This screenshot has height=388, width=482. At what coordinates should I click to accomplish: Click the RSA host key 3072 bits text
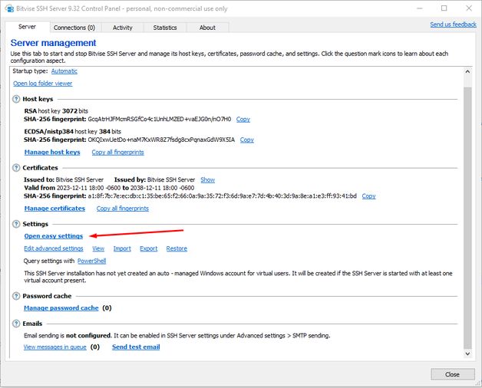56,111
